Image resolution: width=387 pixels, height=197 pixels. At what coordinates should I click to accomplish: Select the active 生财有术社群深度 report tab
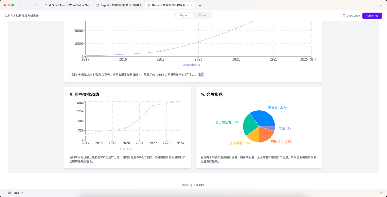pyautogui.click(x=170, y=5)
